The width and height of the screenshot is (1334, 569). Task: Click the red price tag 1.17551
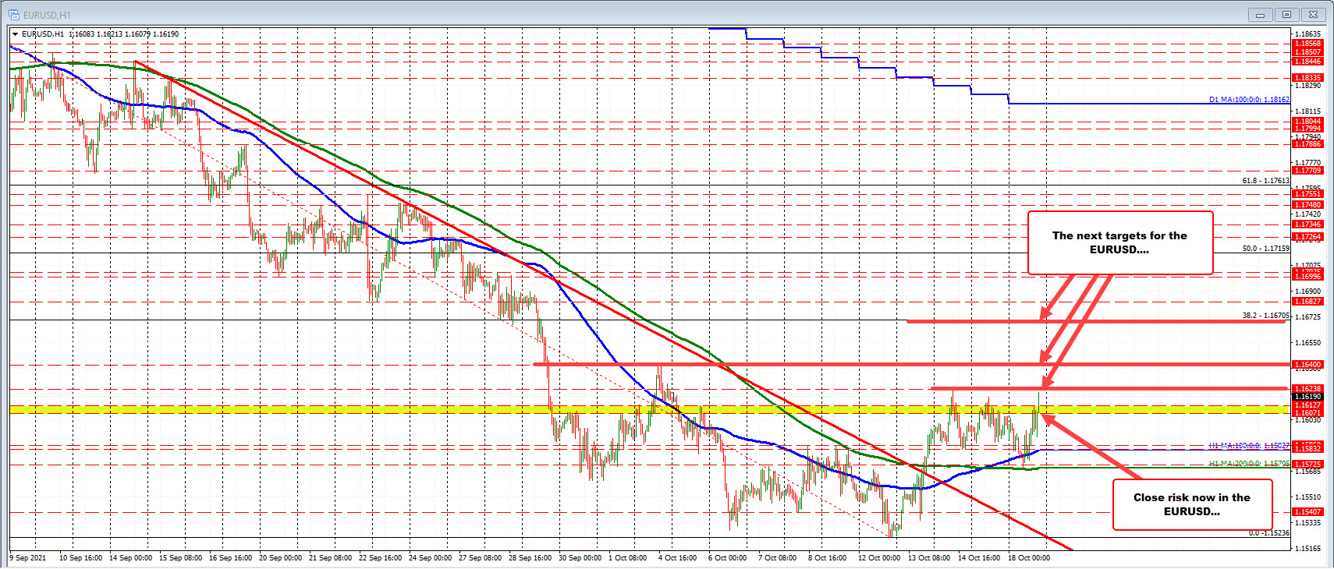(x=1307, y=194)
